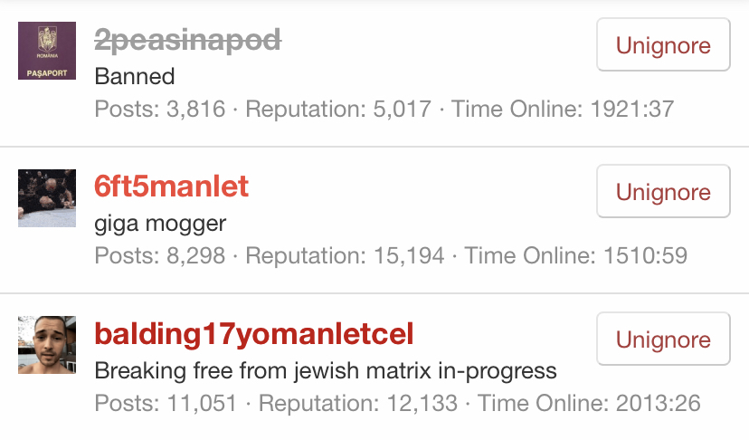Unignore the user balding17yomanletcel
The image size is (749, 440).
click(x=663, y=340)
